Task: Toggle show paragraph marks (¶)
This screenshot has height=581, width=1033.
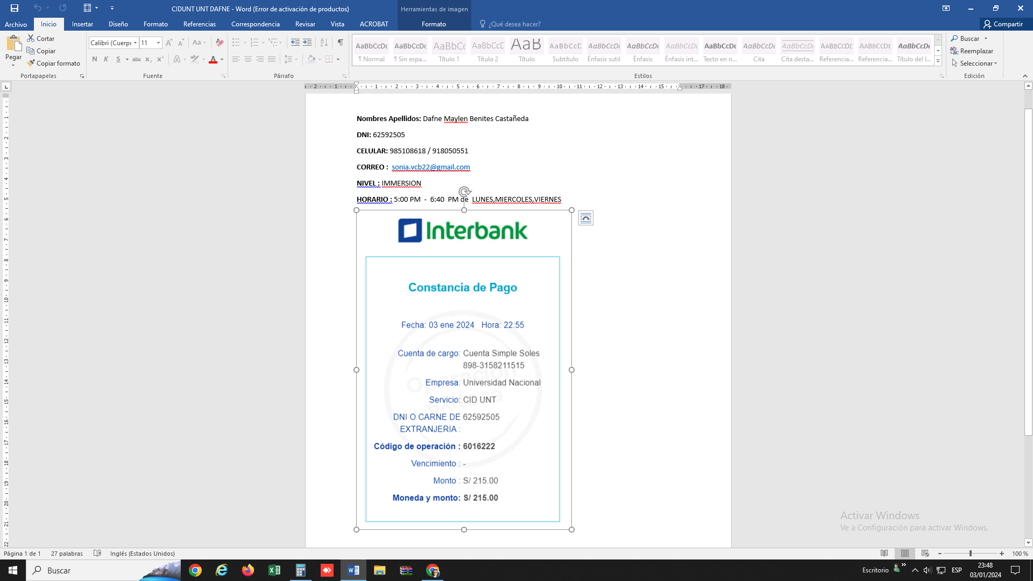Action: click(341, 42)
